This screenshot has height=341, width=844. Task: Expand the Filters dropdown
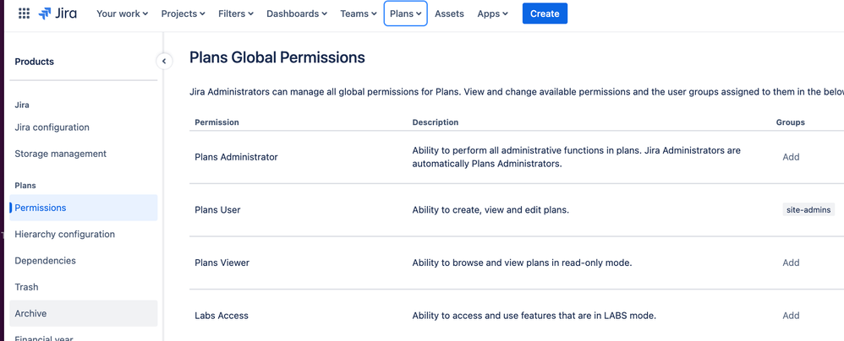click(x=236, y=14)
